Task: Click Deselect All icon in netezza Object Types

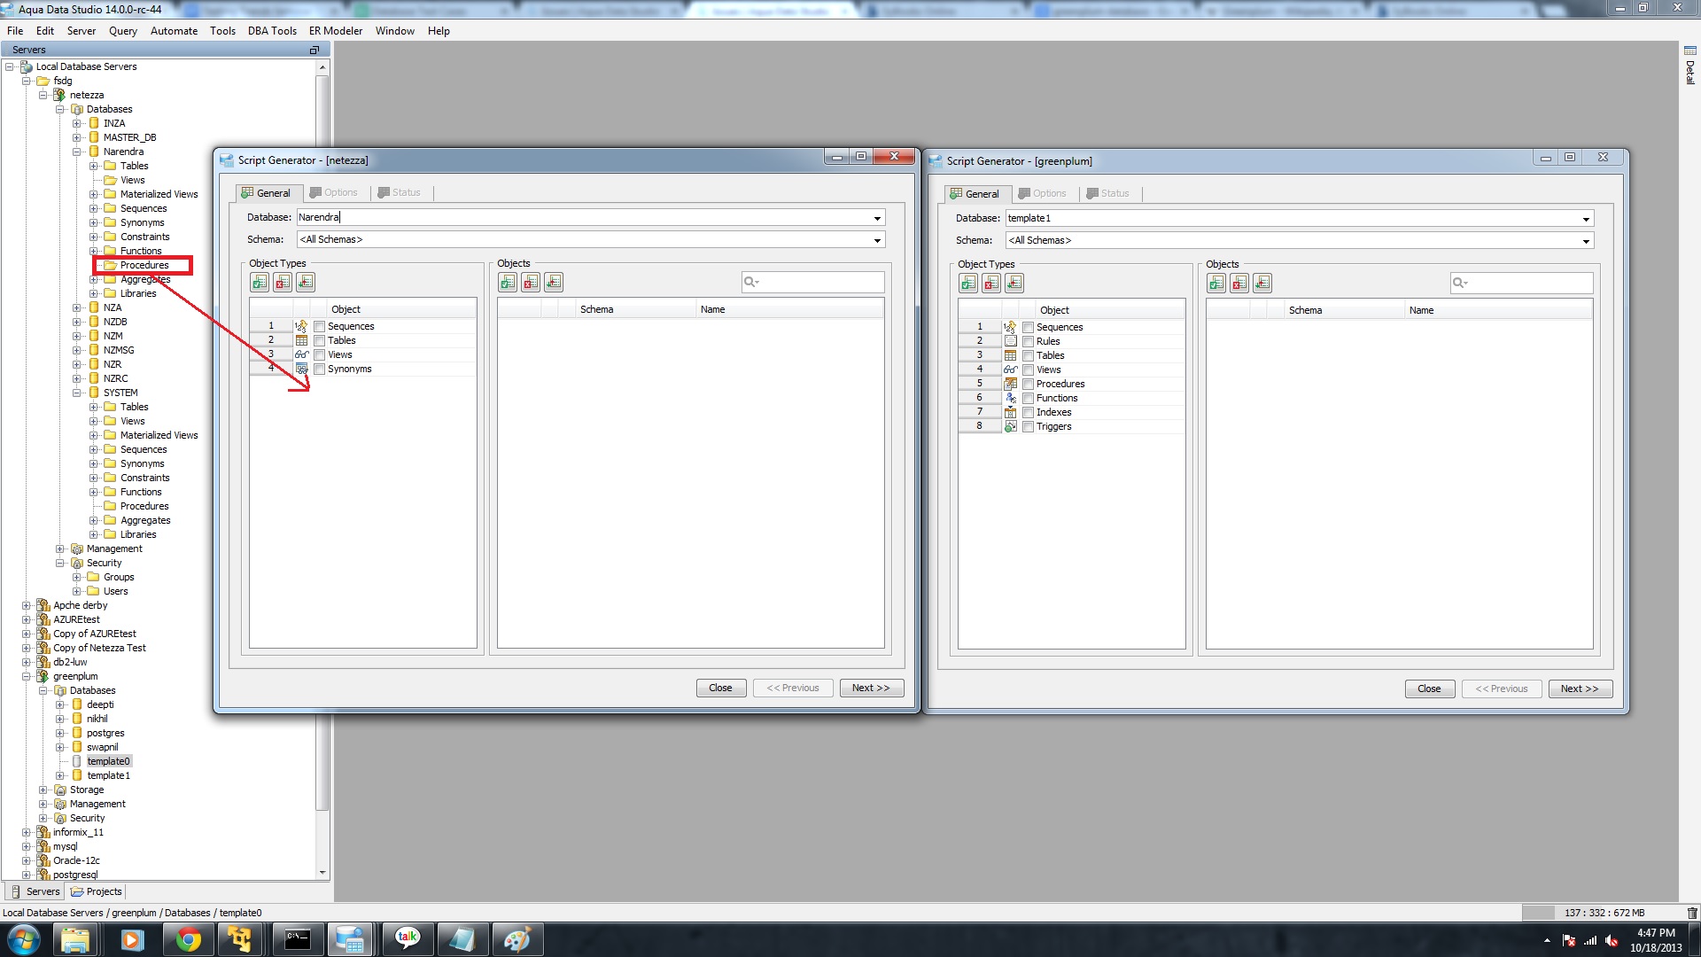Action: point(283,282)
